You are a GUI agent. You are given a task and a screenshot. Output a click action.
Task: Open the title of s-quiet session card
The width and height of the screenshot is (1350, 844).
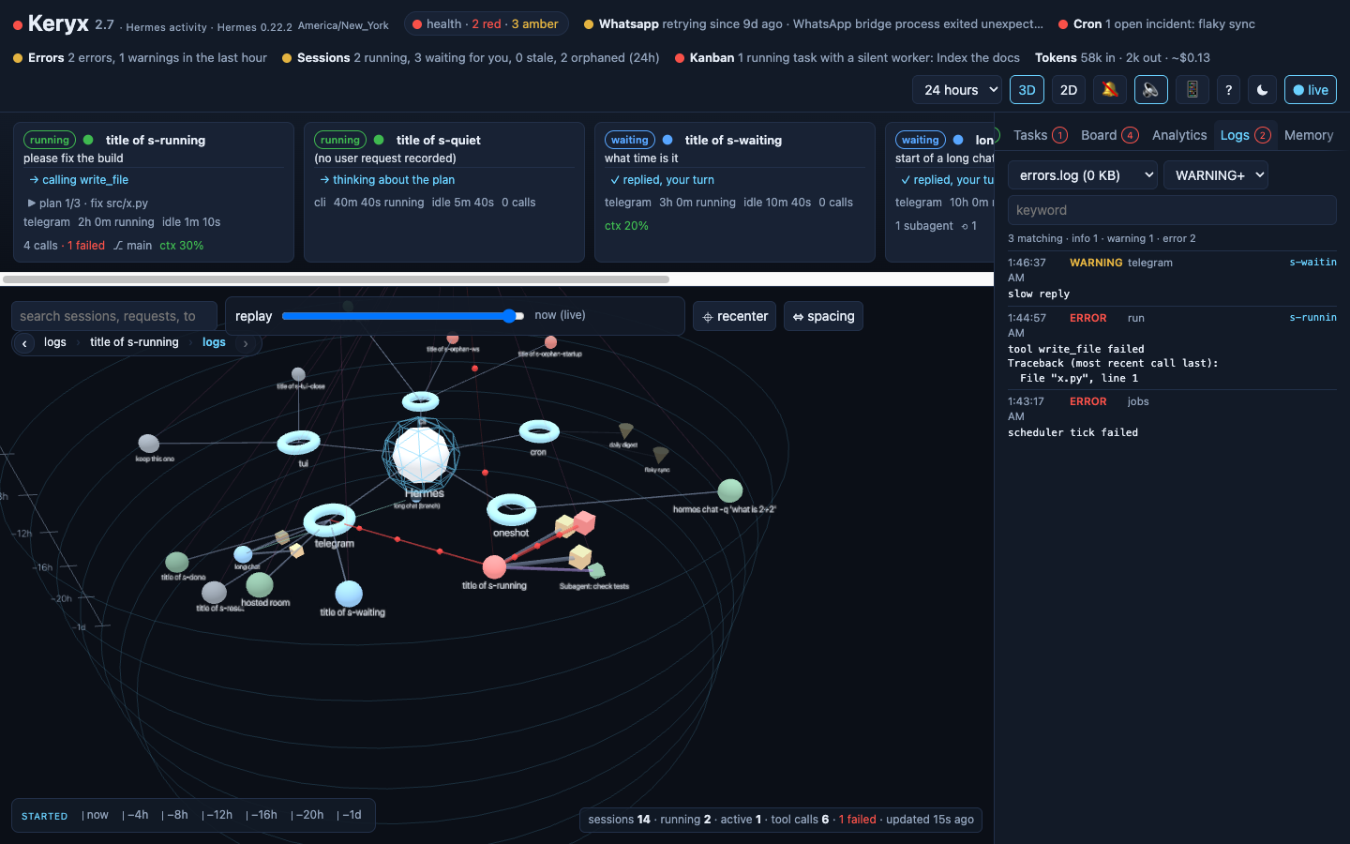tap(444, 192)
